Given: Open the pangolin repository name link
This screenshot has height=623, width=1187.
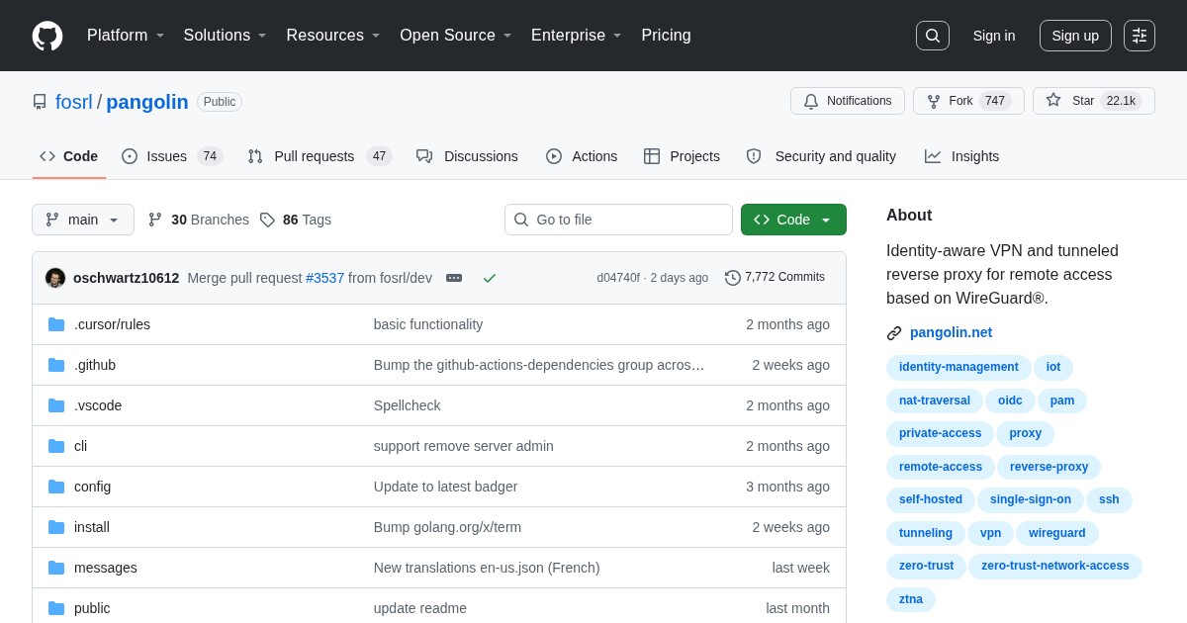Looking at the screenshot, I should (147, 102).
